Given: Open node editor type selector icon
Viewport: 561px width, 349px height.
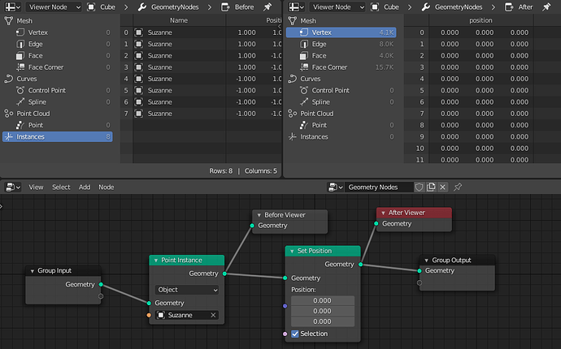Looking at the screenshot, I should [x=13, y=187].
